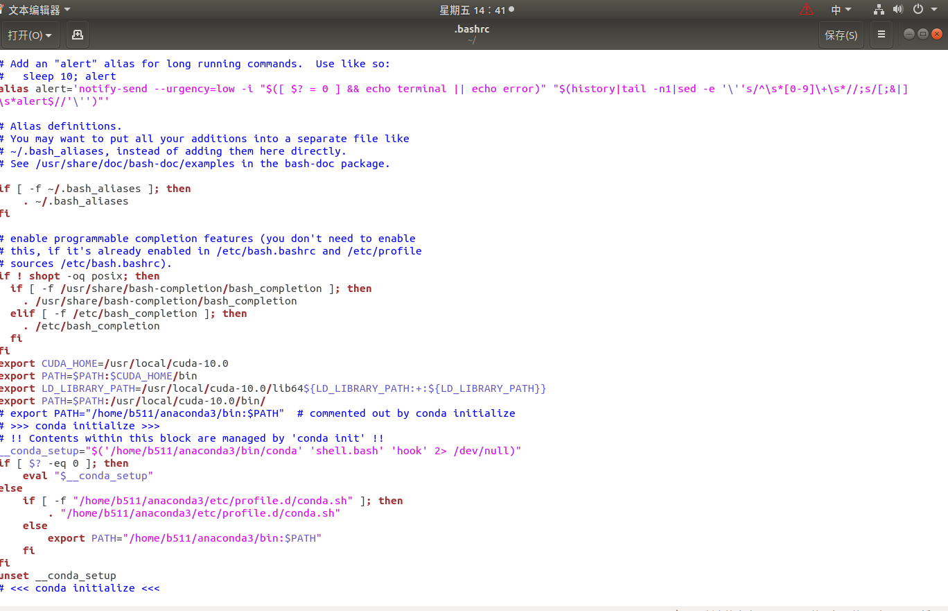The height and width of the screenshot is (611, 948).
Task: Click the '# Add an "alert" alias' comment line
Action: tap(195, 64)
